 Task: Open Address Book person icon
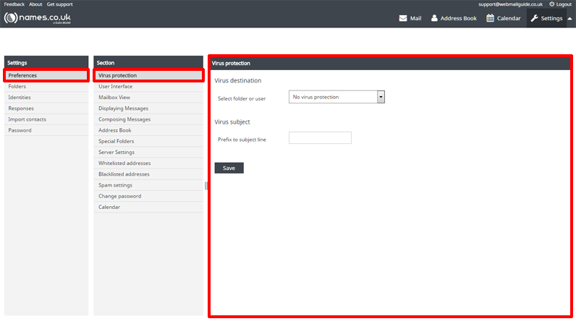tap(434, 18)
